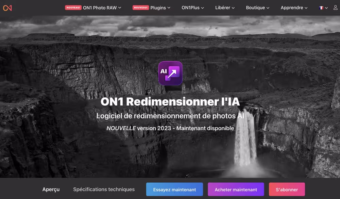Expand the chevron next to Libérer
The height and width of the screenshot is (199, 340).
tap(233, 8)
